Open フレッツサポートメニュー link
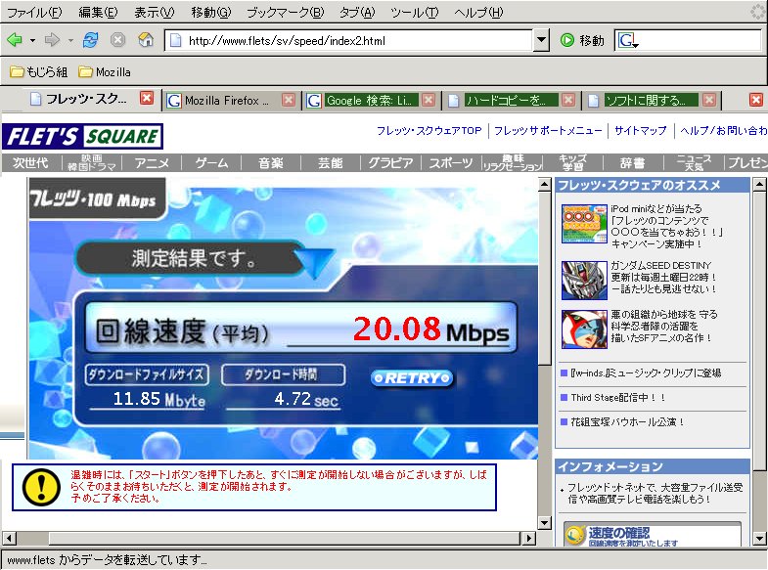 coord(548,131)
